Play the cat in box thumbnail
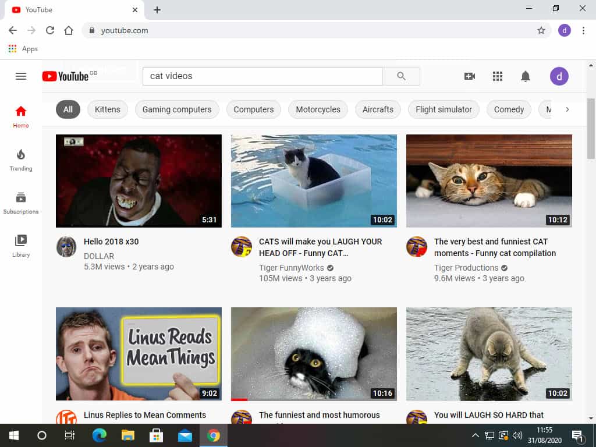Image resolution: width=596 pixels, height=447 pixels. click(314, 180)
